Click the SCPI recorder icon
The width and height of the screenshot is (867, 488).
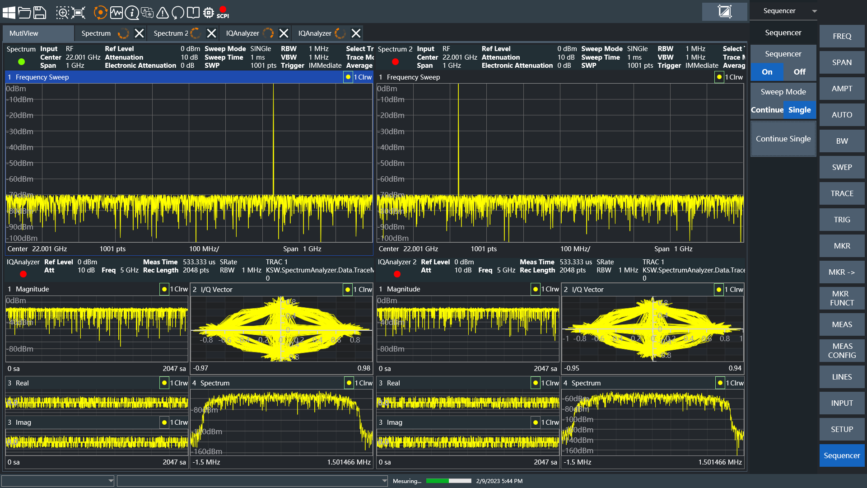(223, 12)
